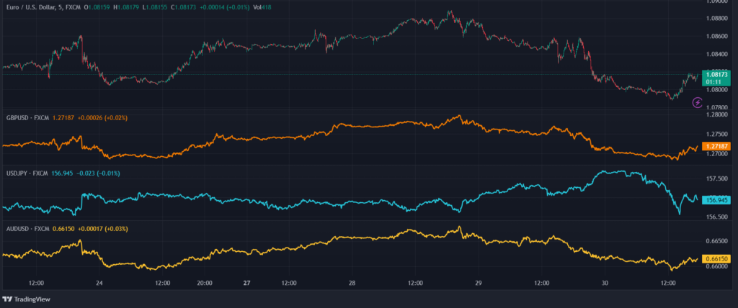Click the orange 1.27187 price axis label
The image size is (738, 308).
(716, 147)
